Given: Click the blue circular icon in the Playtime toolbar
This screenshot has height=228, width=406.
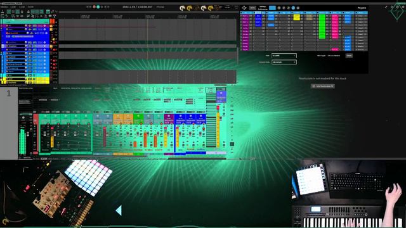Looking at the screenshot, I should tap(293, 8).
